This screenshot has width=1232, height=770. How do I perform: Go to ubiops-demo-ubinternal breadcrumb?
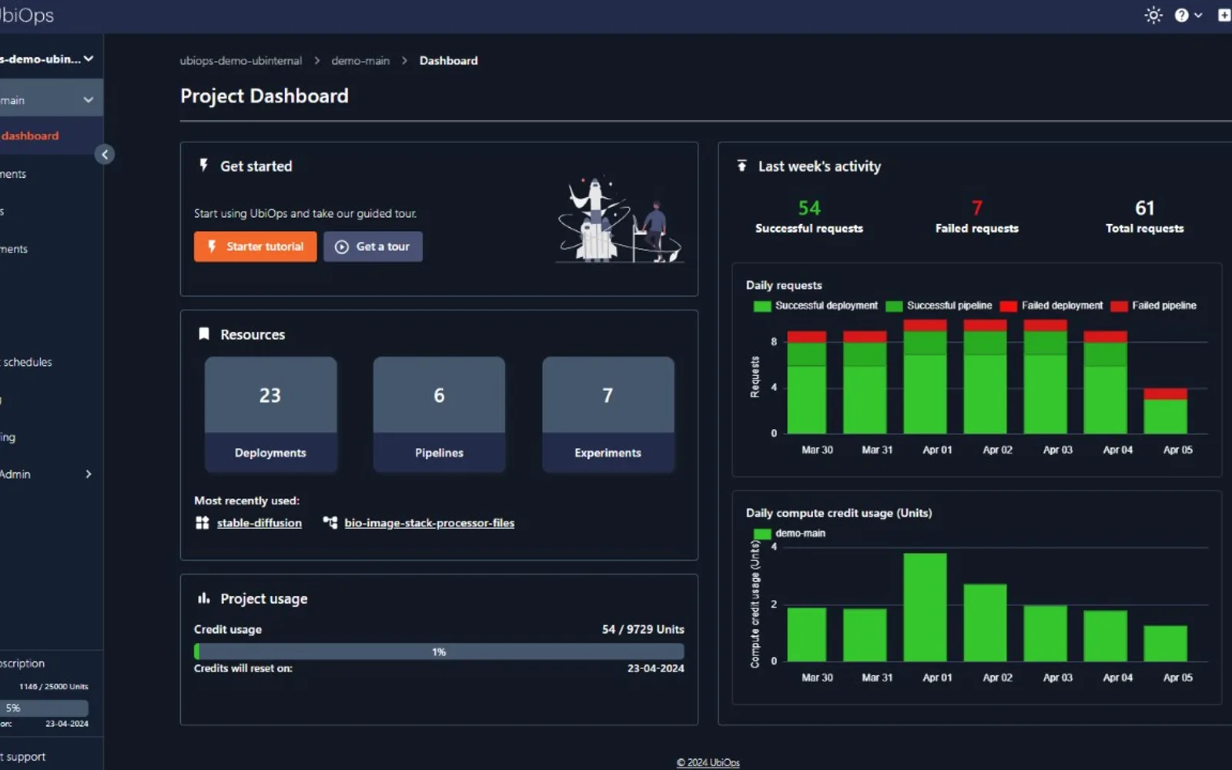(x=241, y=60)
